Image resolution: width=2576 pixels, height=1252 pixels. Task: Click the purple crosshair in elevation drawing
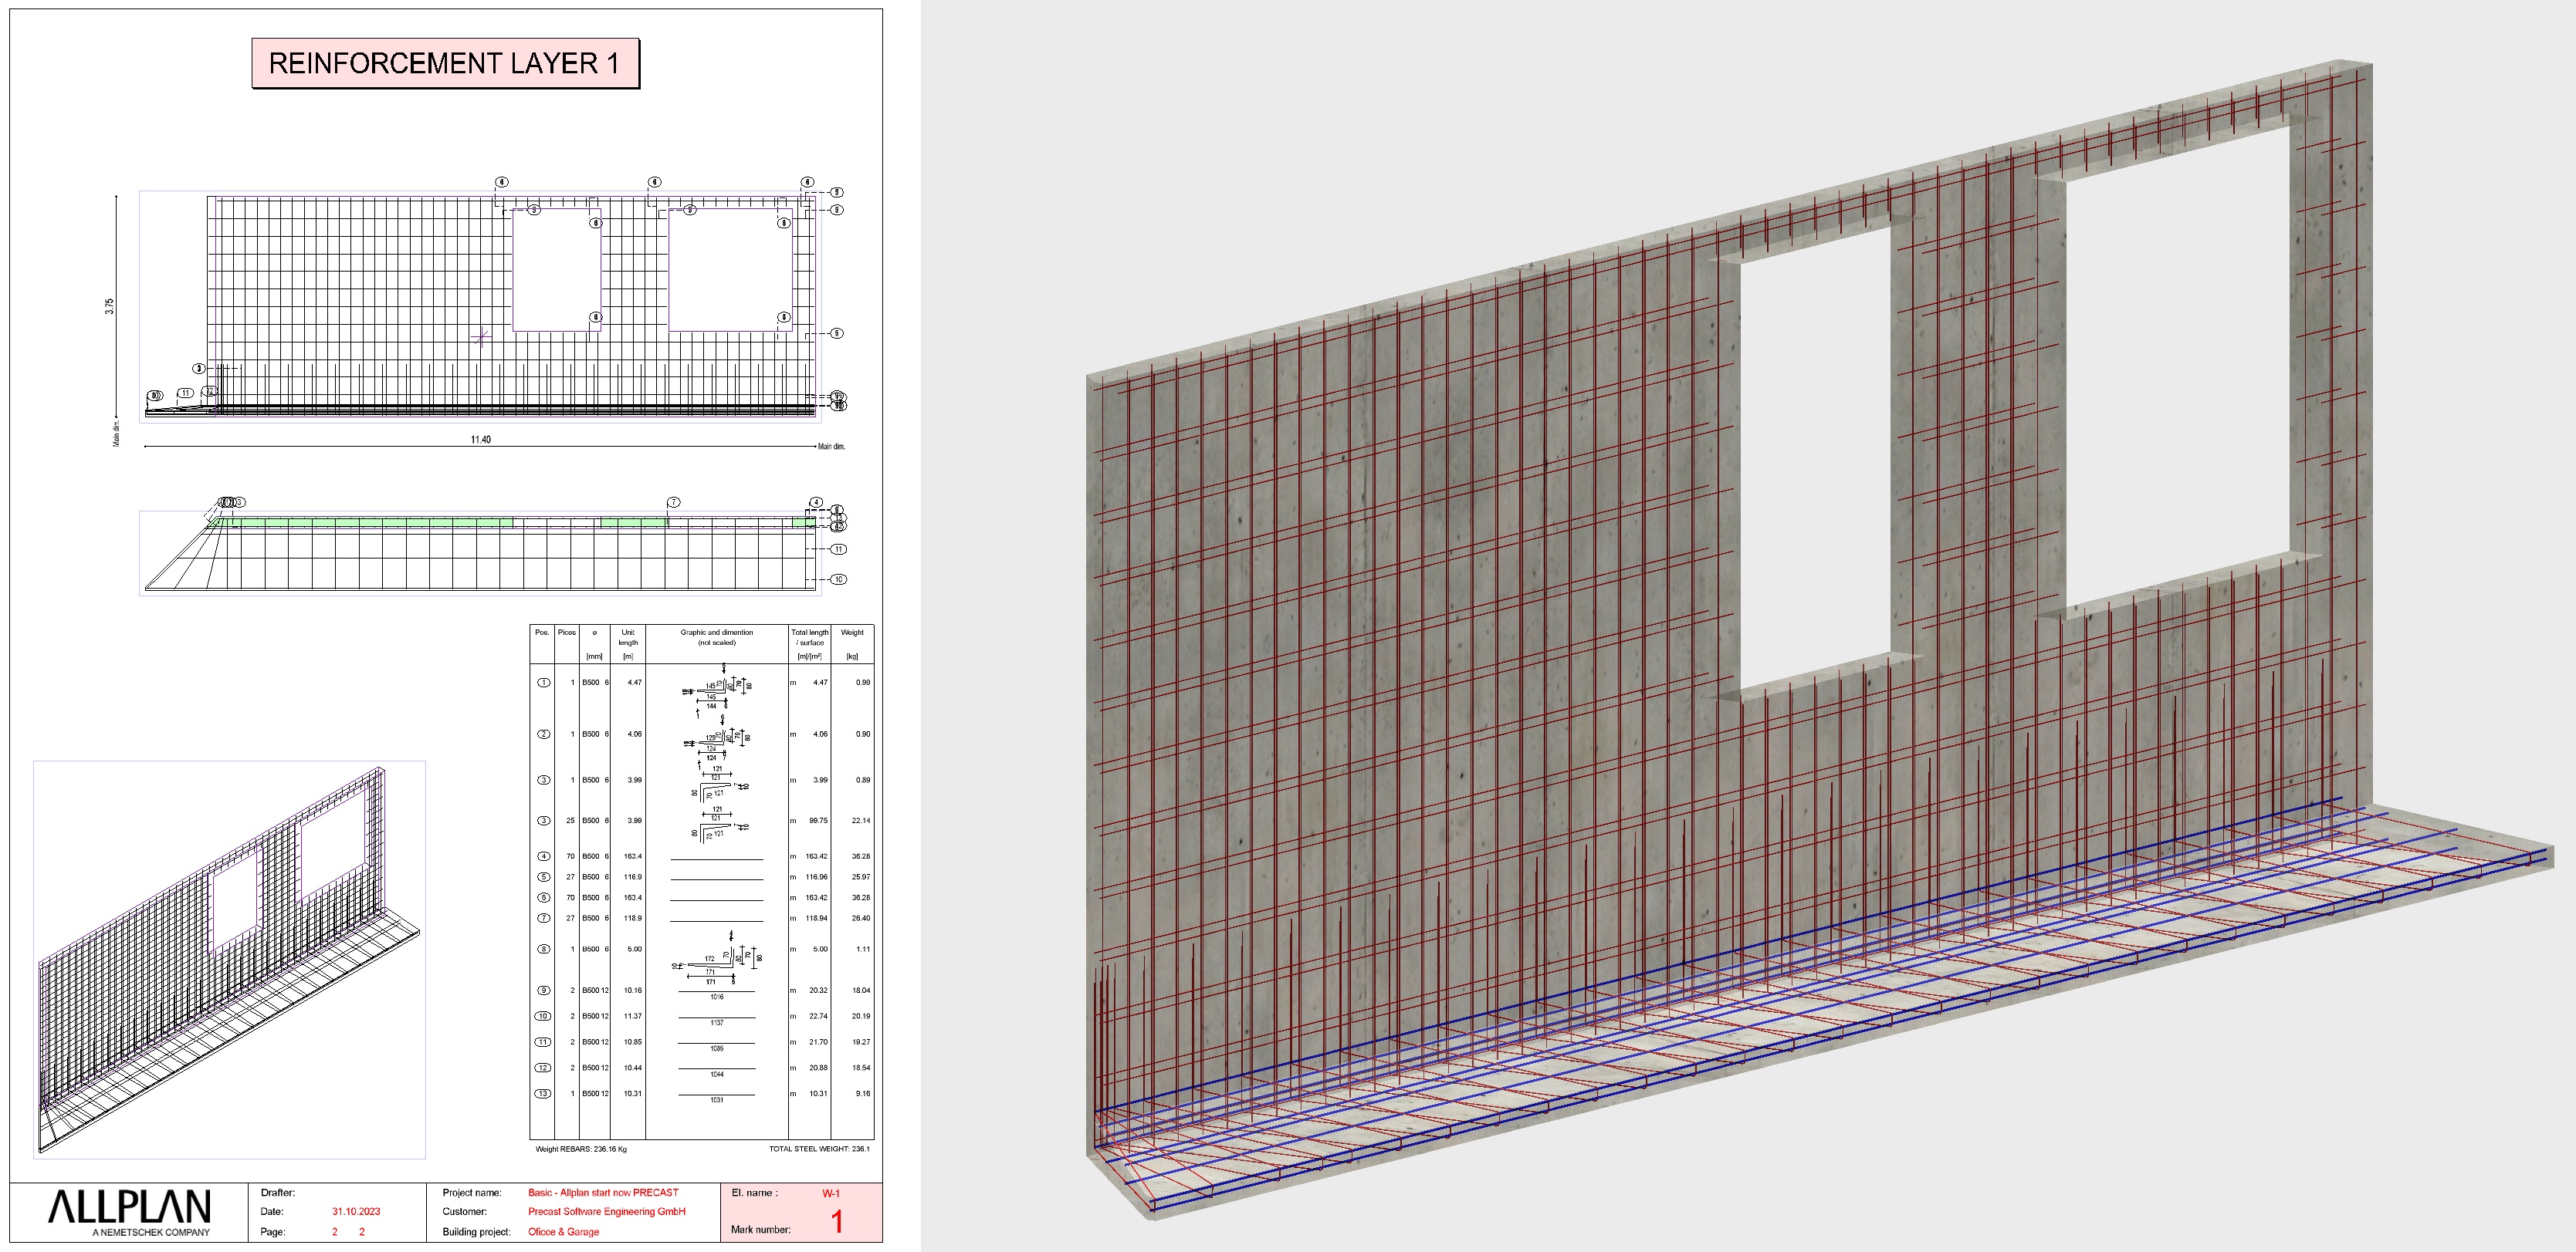481,337
